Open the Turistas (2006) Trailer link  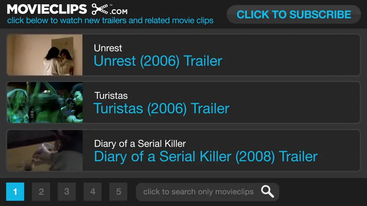[x=161, y=109]
